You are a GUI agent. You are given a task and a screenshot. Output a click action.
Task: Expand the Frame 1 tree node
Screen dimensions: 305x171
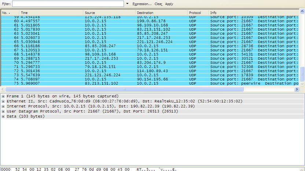(3, 96)
